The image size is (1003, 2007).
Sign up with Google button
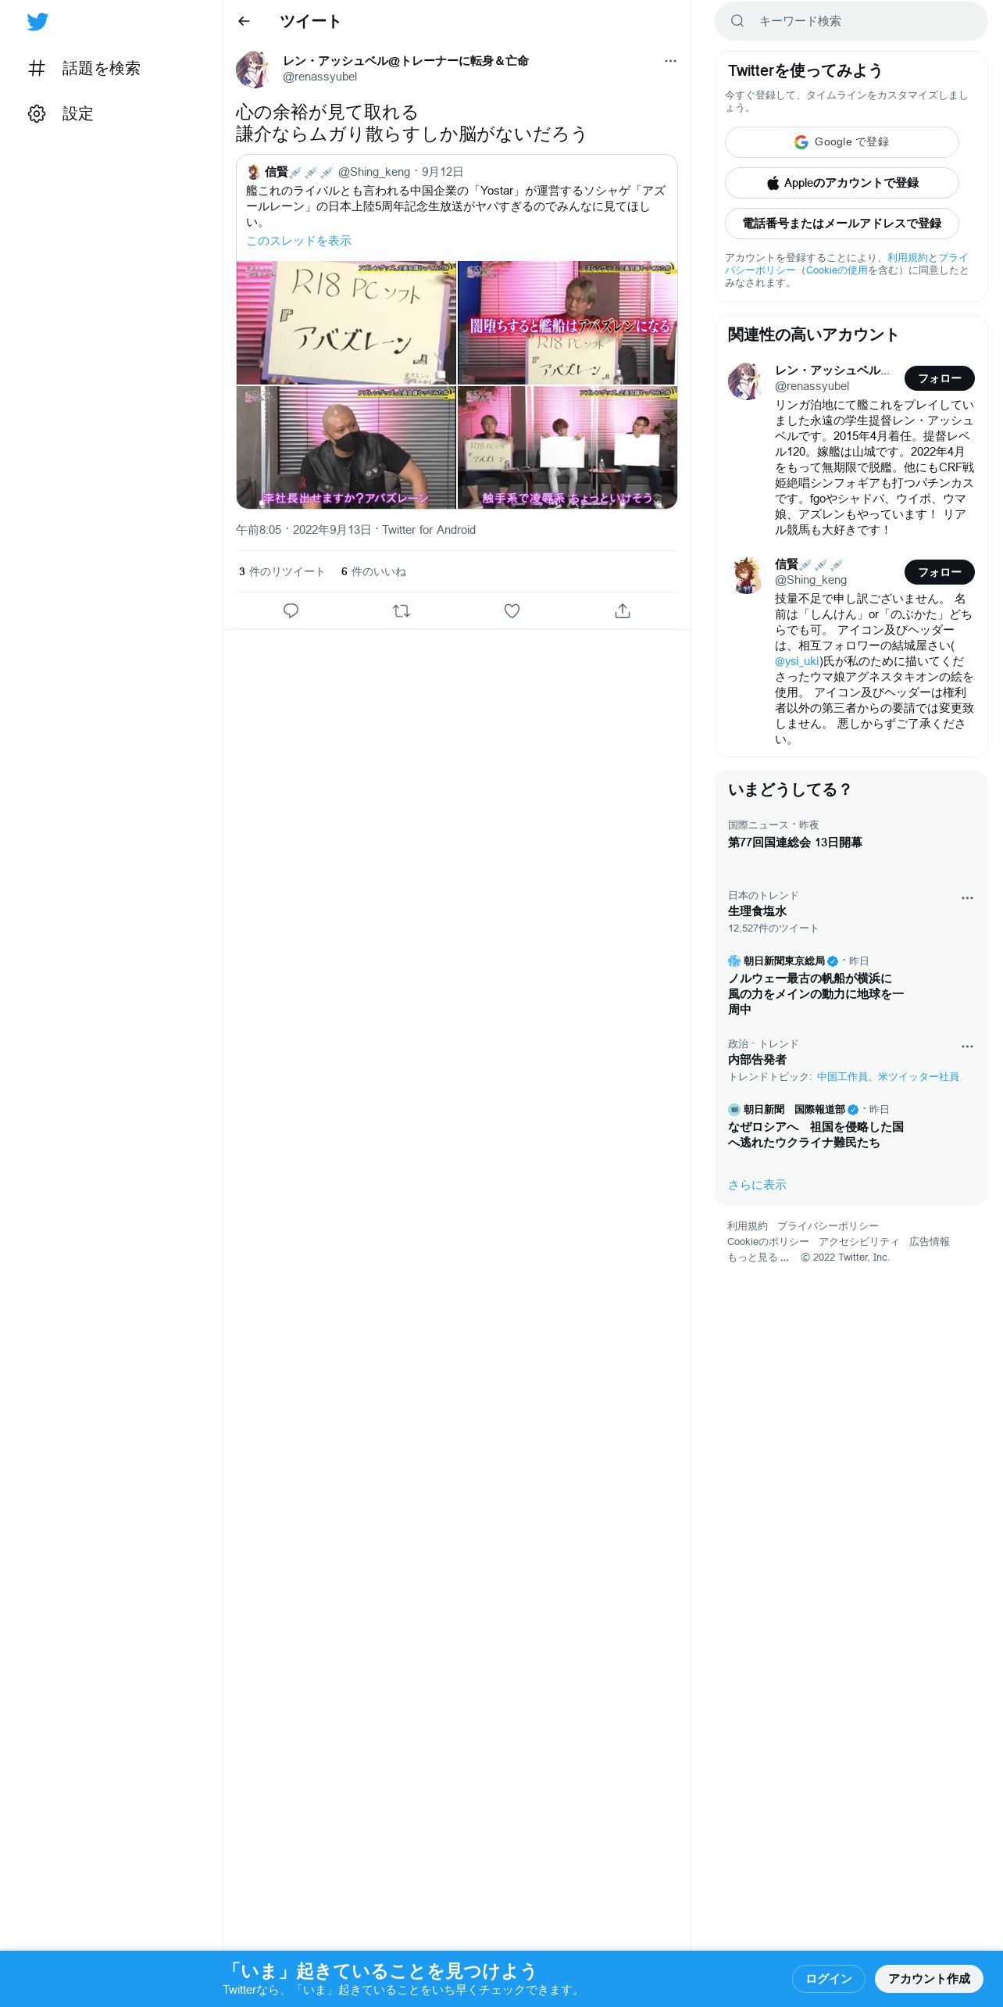point(842,142)
